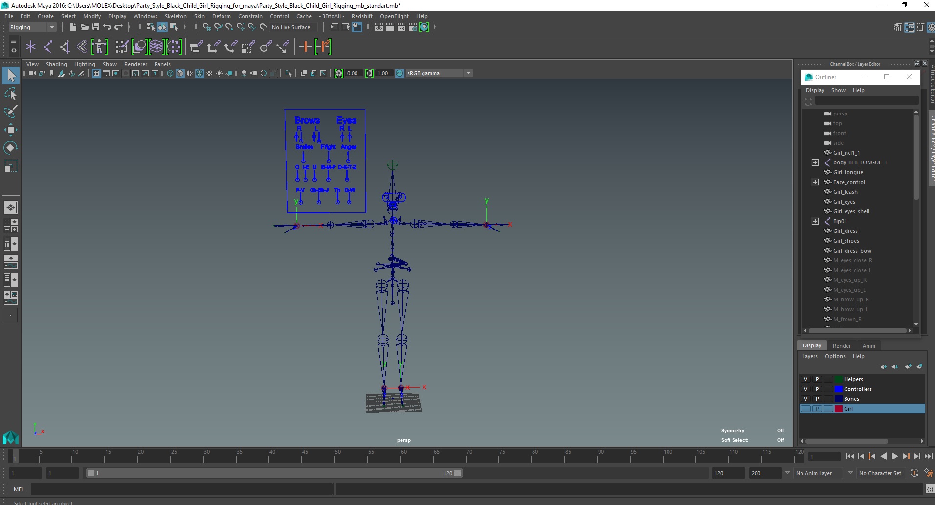935x505 pixels.
Task: Open the sRGB gamma dropdown
Action: pyautogui.click(x=439, y=73)
